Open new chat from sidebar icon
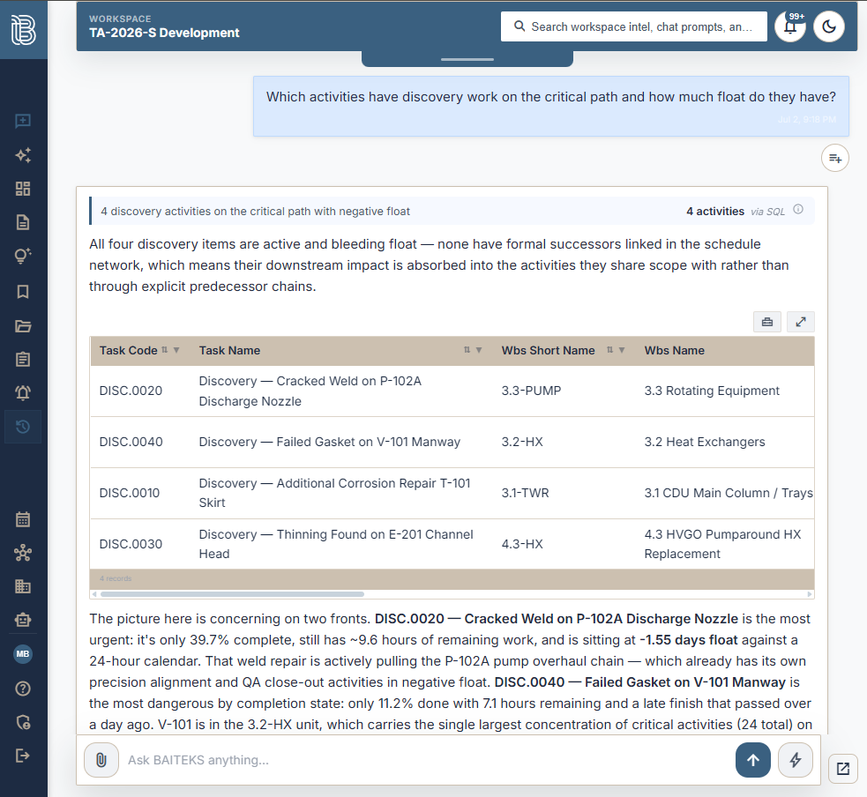The height and width of the screenshot is (797, 867). [23, 121]
